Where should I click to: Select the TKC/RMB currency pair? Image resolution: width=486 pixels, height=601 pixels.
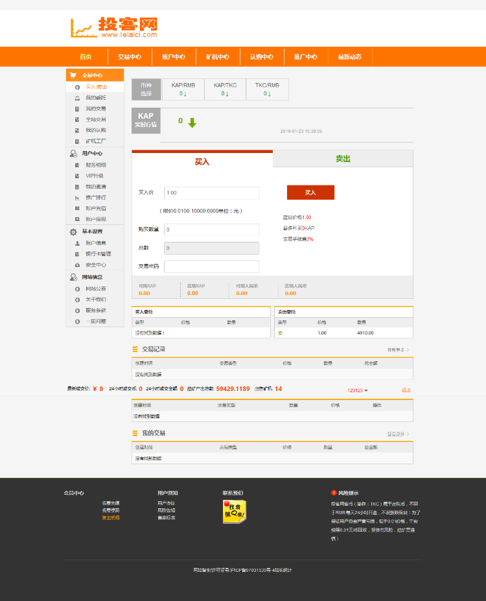click(268, 89)
